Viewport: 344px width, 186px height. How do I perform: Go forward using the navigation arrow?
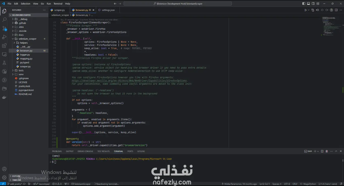pyautogui.click(x=120, y=4)
